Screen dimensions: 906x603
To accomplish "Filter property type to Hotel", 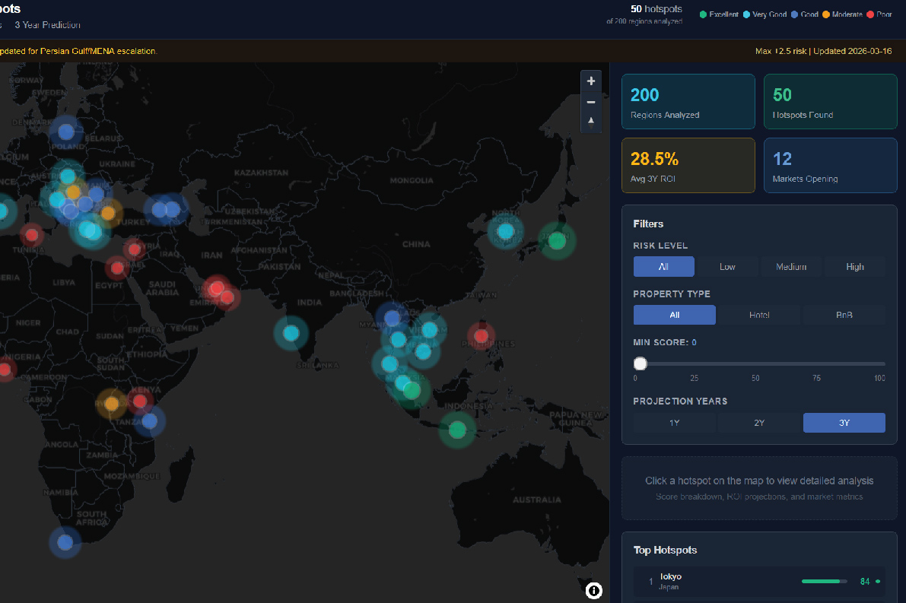I will (759, 315).
